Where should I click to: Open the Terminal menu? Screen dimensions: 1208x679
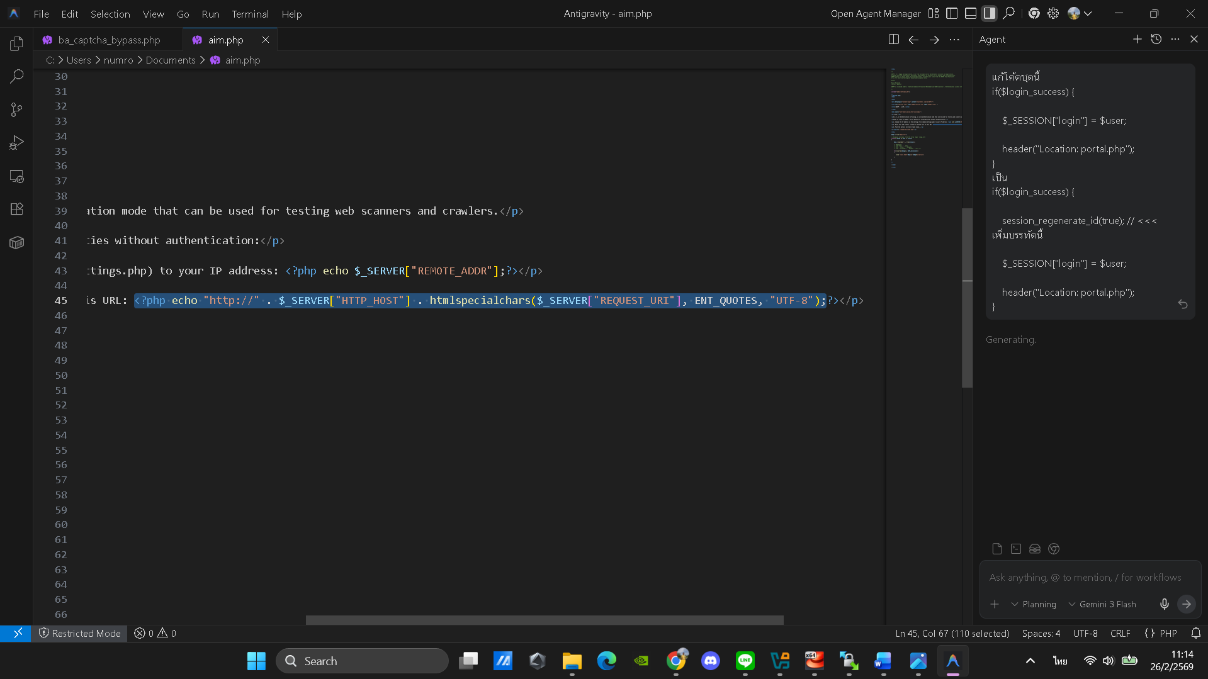pyautogui.click(x=250, y=14)
